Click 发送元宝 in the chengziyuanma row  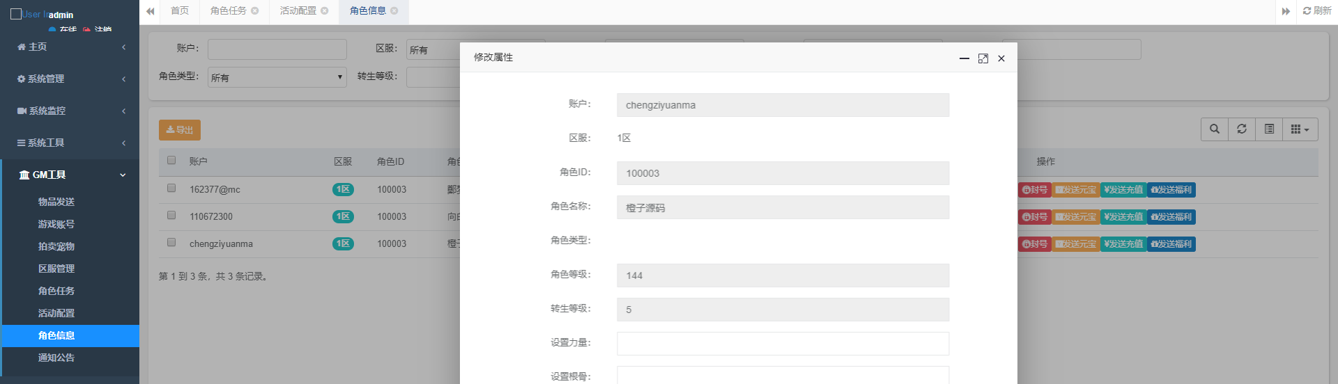(1076, 244)
